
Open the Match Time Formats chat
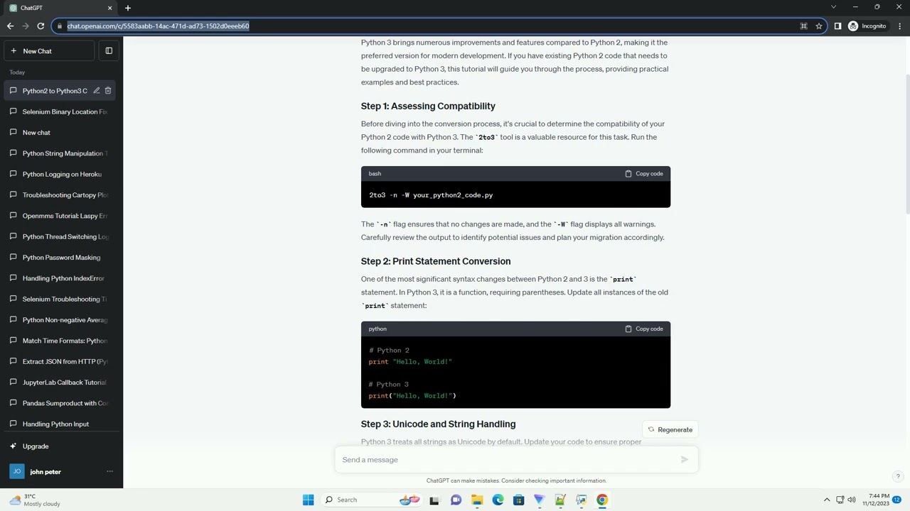tap(61, 341)
